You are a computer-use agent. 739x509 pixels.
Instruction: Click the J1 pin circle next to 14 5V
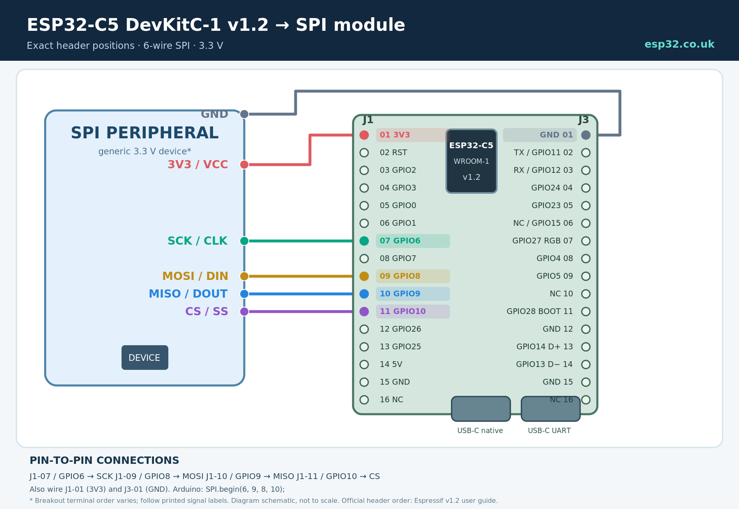click(364, 365)
